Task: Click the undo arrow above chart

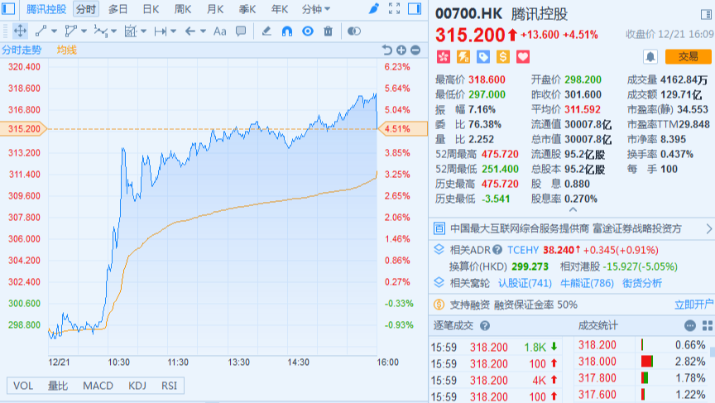Action: point(386,50)
